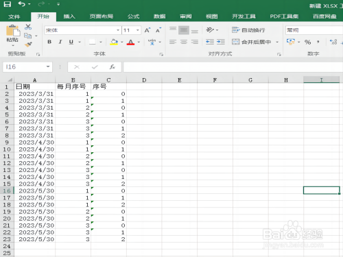Click the formula bar Cancel X icon
This screenshot has width=343, height=257.
pos(77,67)
